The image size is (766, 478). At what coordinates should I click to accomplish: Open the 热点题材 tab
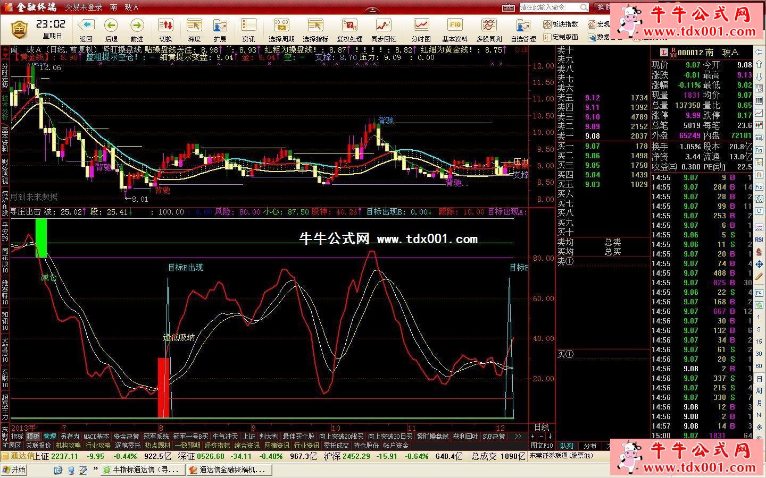157,445
